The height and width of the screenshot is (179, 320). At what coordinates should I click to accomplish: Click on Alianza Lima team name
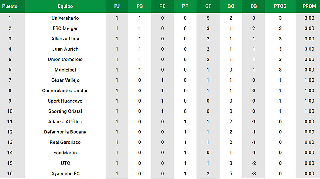tap(65, 39)
